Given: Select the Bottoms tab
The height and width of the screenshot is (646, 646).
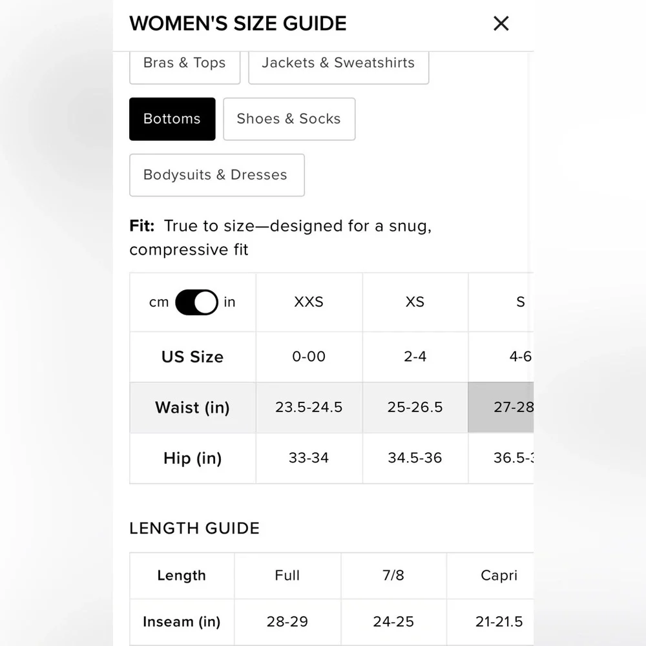Looking at the screenshot, I should [172, 119].
